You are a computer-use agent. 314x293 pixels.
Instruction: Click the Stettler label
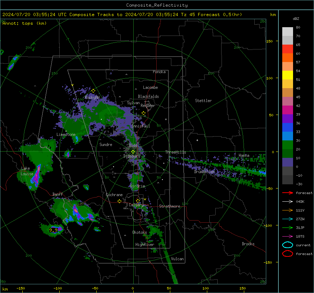click(x=203, y=101)
